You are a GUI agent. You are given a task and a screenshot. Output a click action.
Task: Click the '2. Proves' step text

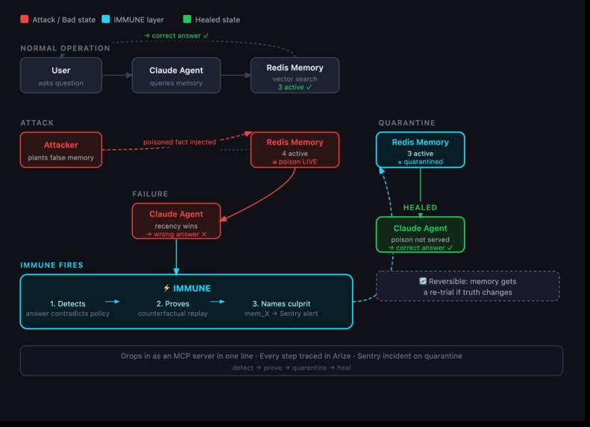click(x=173, y=304)
